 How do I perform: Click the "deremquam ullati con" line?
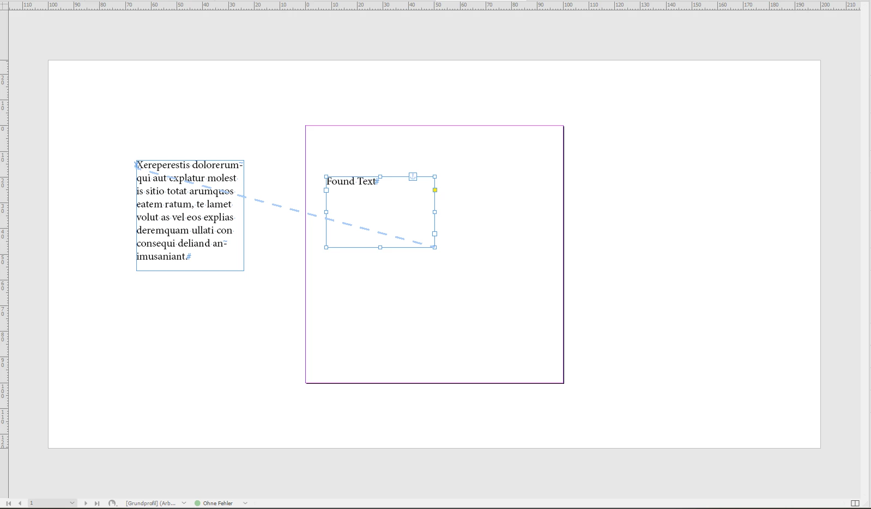click(x=184, y=230)
